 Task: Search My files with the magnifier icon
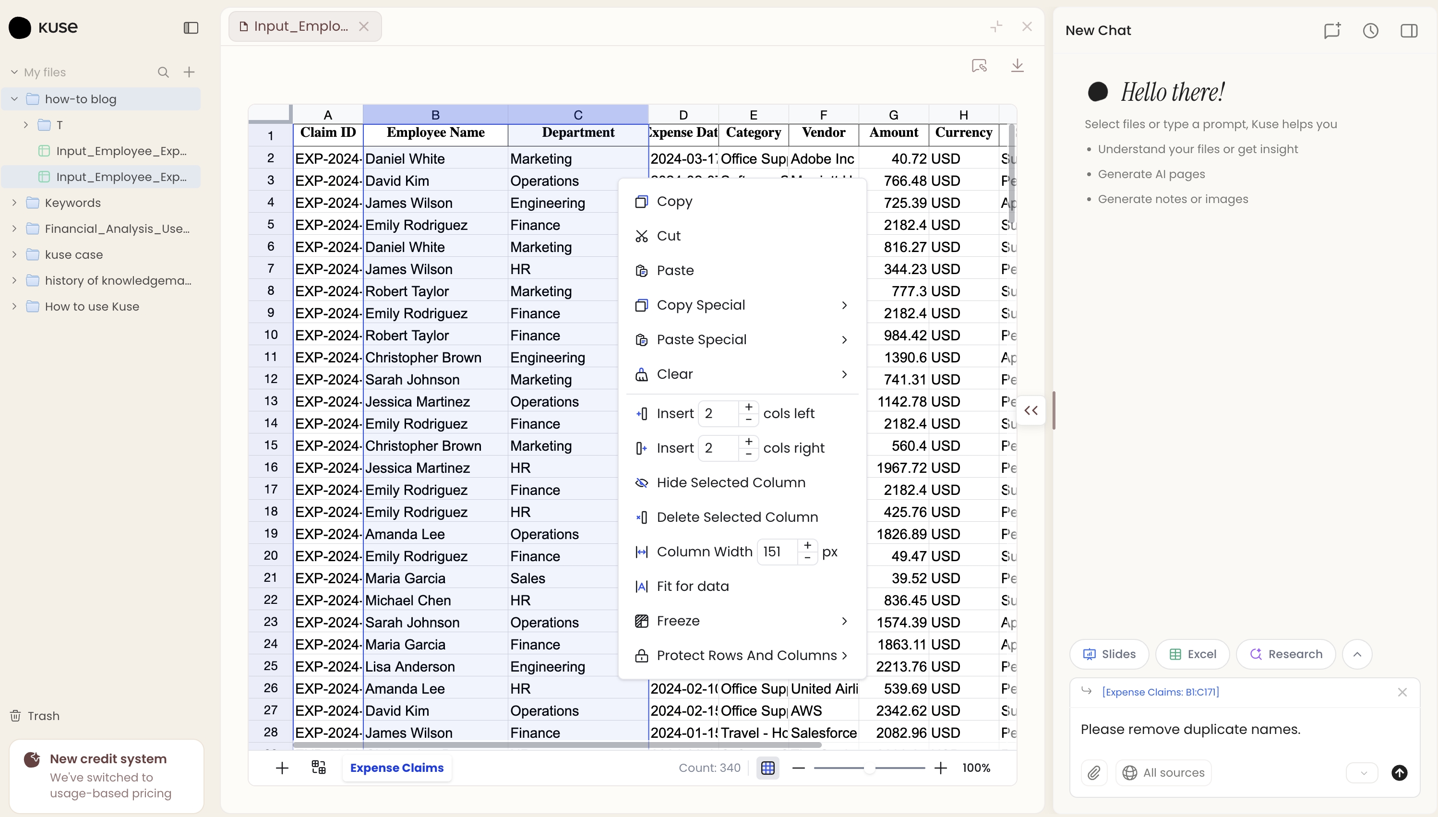coord(163,72)
